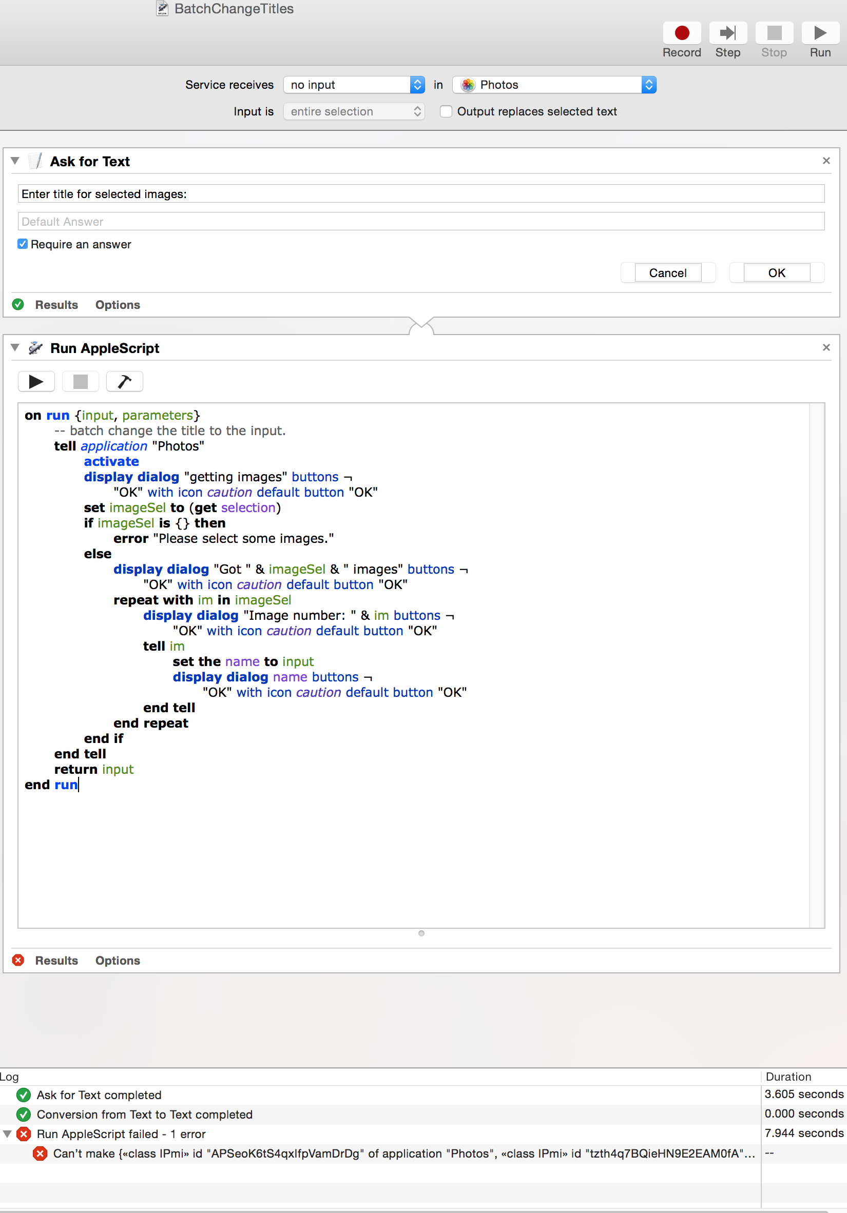Click red error icon beside Run AppleScript failed
The height and width of the screenshot is (1213, 847).
(x=23, y=1133)
